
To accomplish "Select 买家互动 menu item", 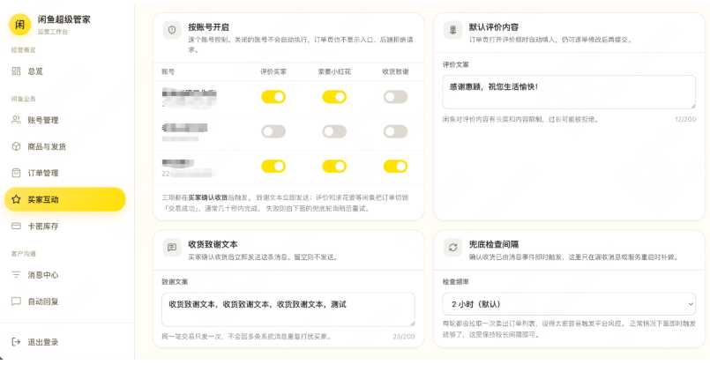I will click(64, 199).
